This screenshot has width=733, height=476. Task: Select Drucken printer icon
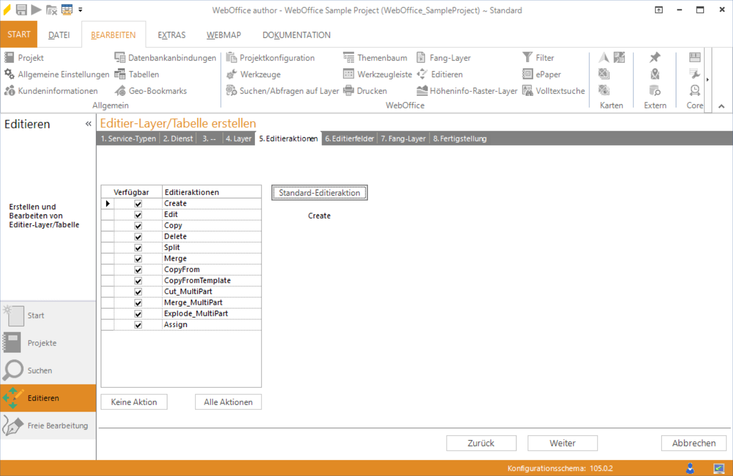[348, 91]
